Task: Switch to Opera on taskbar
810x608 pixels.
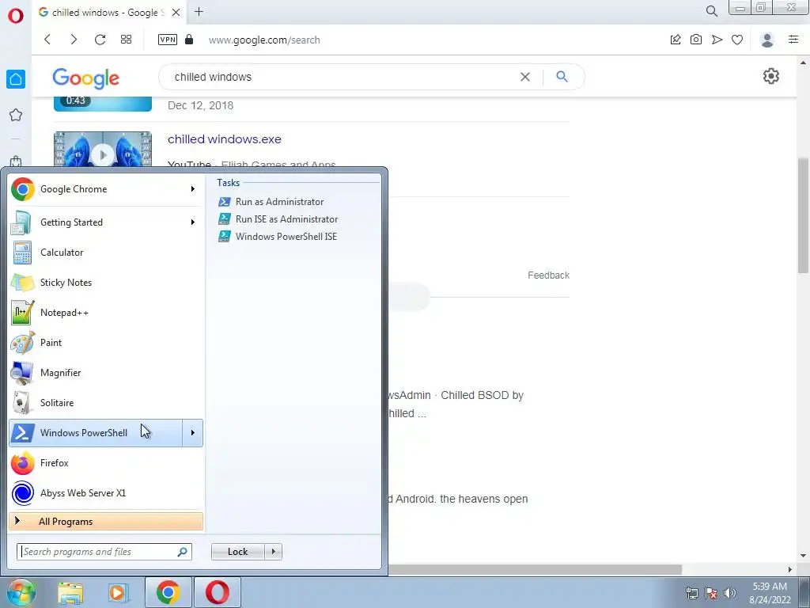Action: (218, 592)
